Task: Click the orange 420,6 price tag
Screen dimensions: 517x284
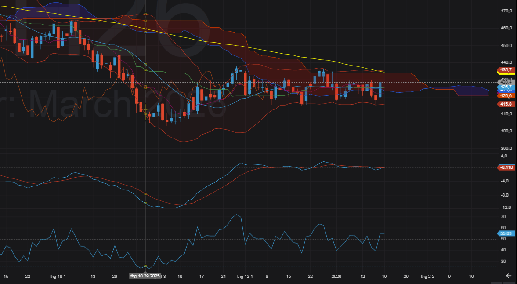Action: click(506, 95)
